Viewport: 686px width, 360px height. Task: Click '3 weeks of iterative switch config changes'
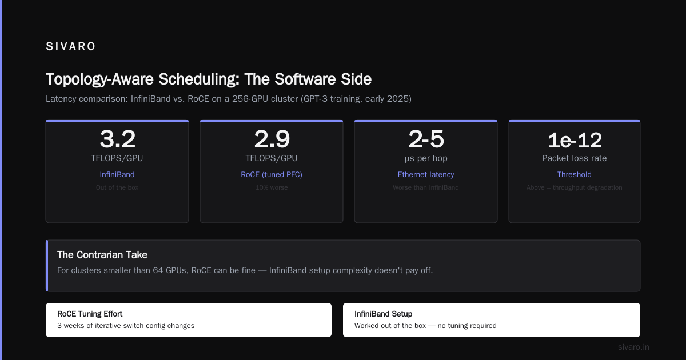[x=126, y=326]
